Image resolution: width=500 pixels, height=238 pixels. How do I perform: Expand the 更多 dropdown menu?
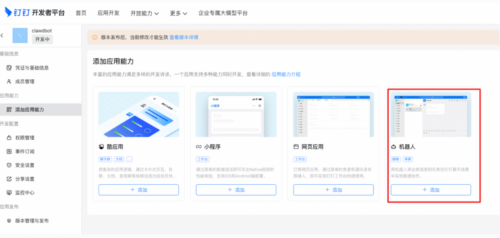pyautogui.click(x=178, y=13)
